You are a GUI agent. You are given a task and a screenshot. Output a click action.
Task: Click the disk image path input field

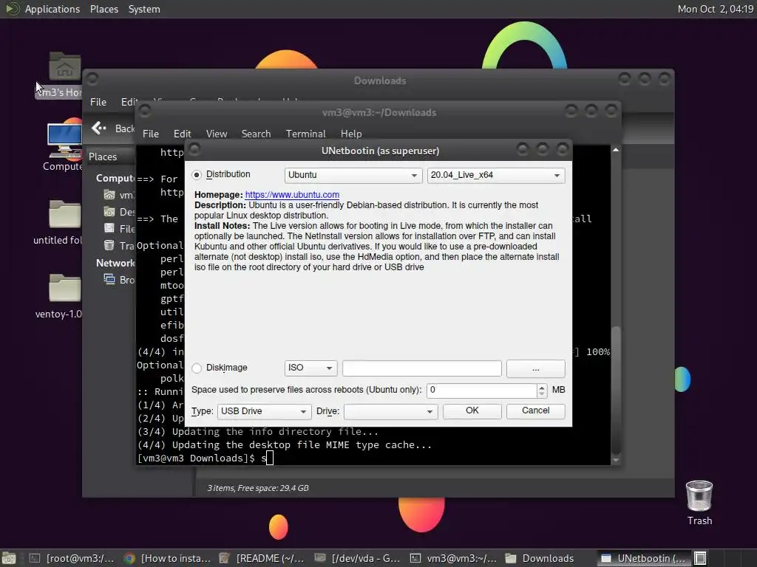422,368
